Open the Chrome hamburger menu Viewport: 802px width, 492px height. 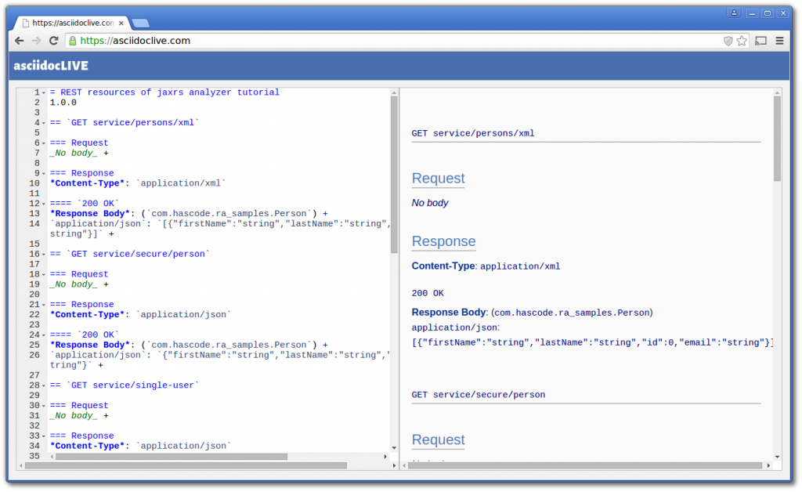(780, 41)
